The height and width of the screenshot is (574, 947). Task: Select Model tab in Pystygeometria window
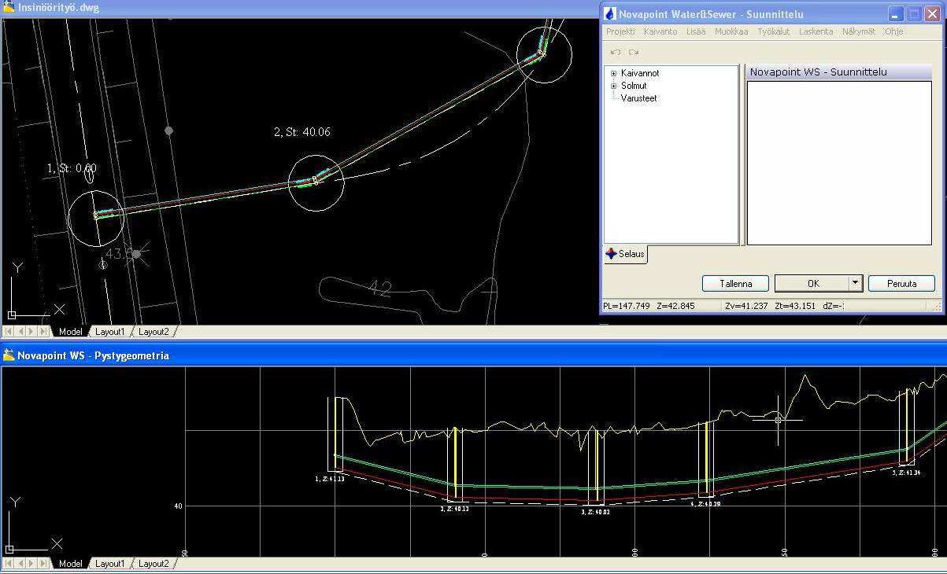point(71,564)
